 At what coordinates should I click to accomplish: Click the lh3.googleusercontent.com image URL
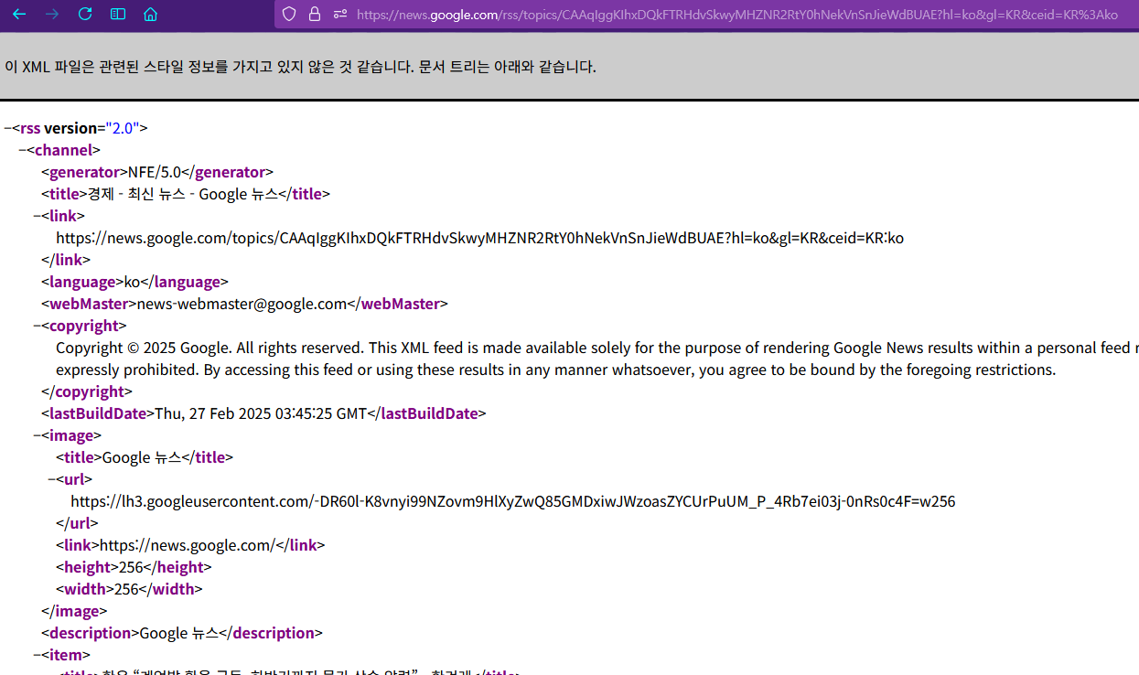pyautogui.click(x=512, y=501)
